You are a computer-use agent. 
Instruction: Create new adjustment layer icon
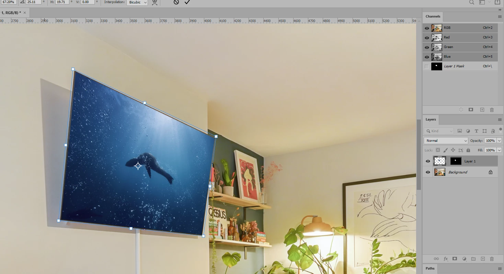[464, 259]
